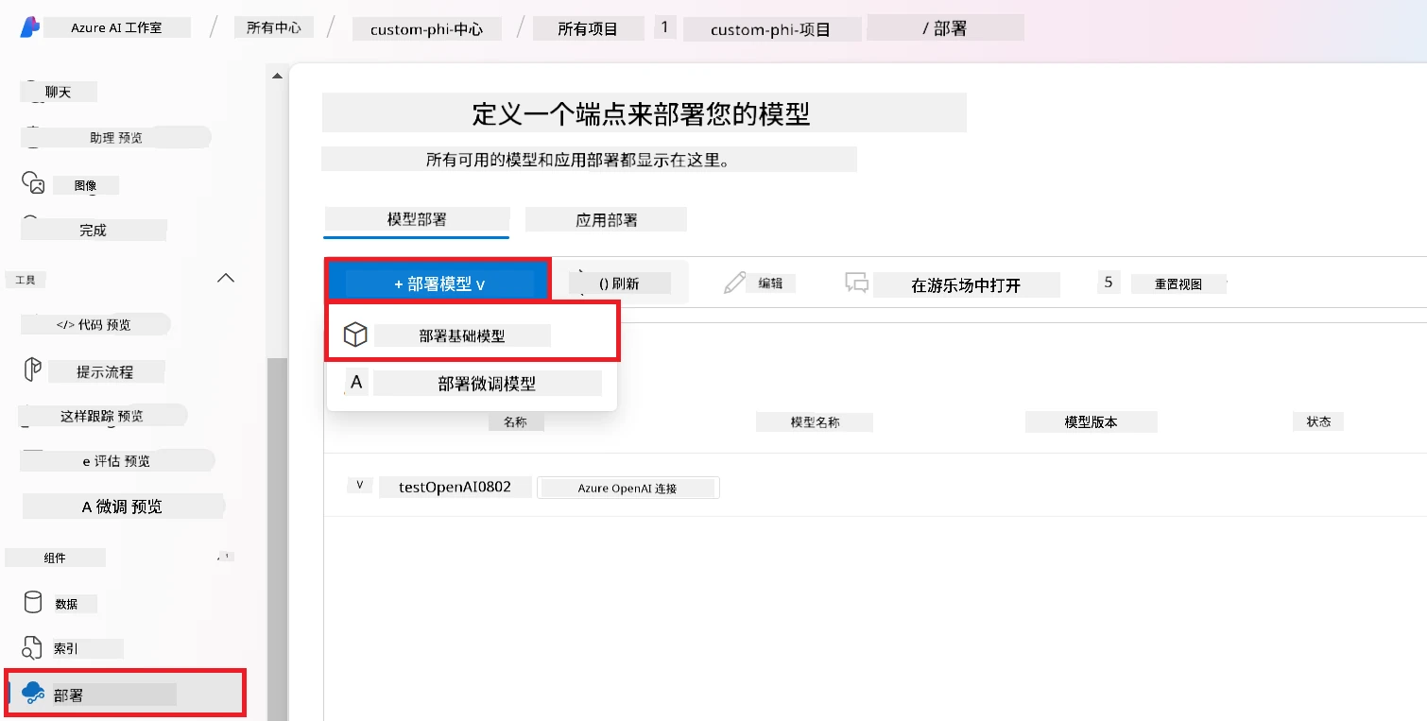Viewport: 1427px width, 721px height.
Task: Click Azure AI 工作室 breadcrumb
Action: pos(116,27)
